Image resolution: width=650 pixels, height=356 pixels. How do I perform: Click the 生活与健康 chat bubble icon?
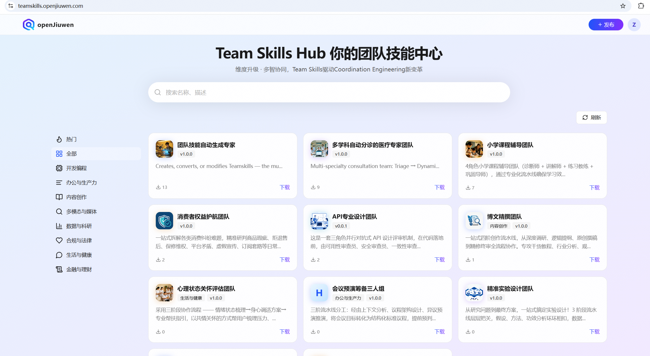59,255
